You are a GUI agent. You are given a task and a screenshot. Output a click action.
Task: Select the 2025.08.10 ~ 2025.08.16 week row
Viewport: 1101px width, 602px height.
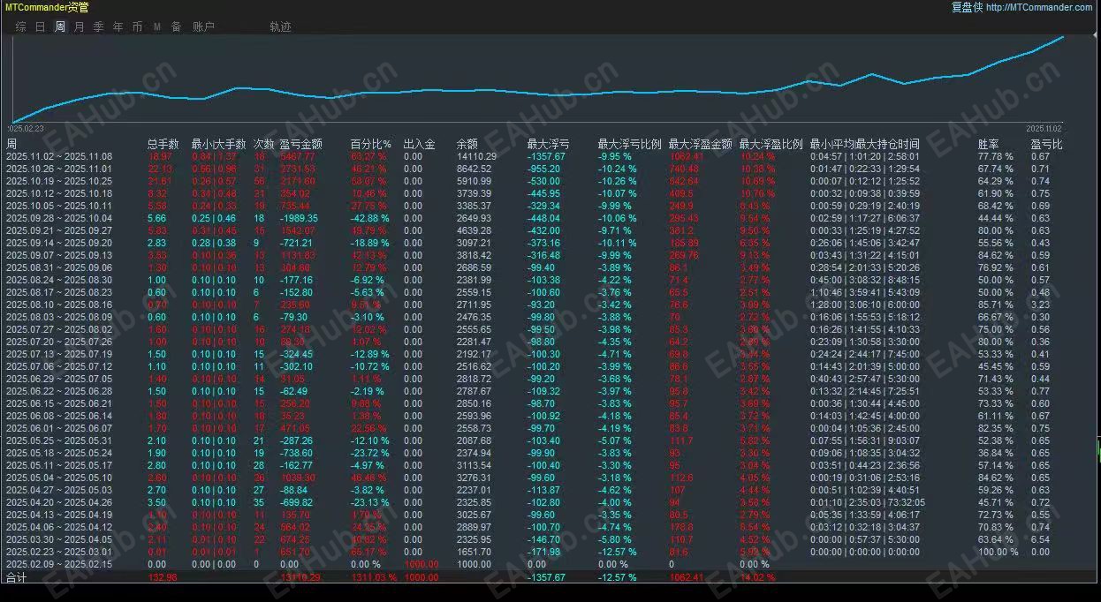tap(550, 305)
